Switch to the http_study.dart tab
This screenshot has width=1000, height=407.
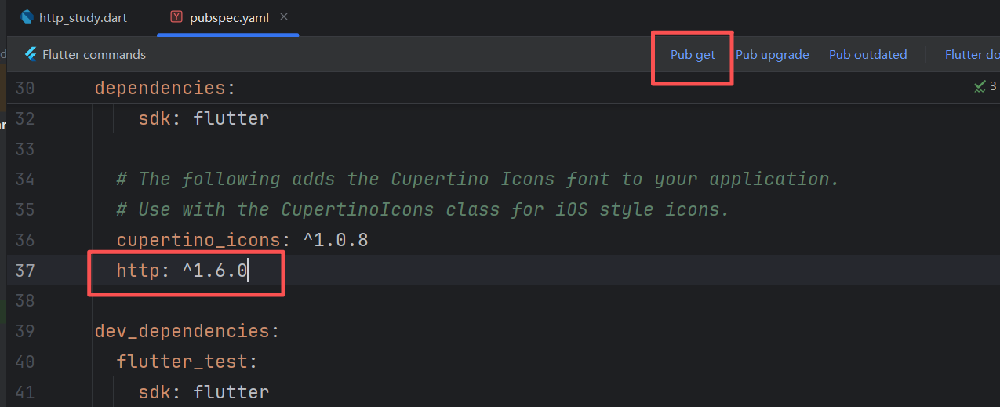coord(82,17)
